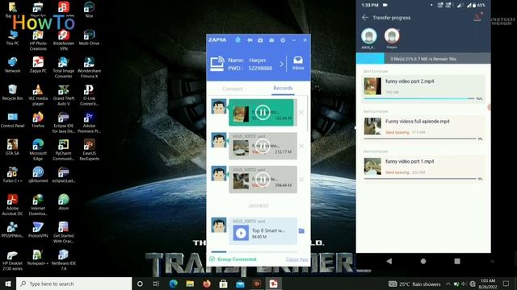Open Task View on the taskbar
This screenshot has height=290, width=517.
click(x=156, y=284)
